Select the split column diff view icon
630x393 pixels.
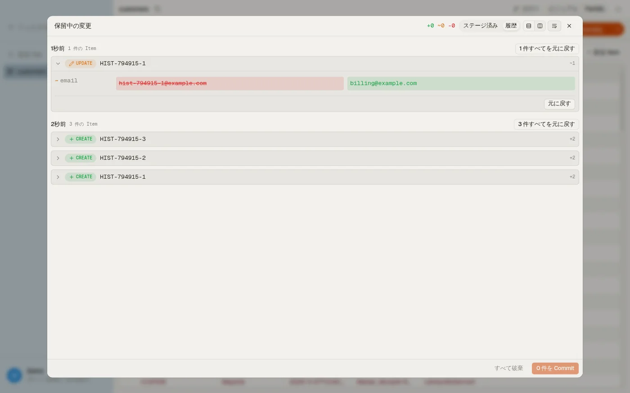tap(540, 26)
